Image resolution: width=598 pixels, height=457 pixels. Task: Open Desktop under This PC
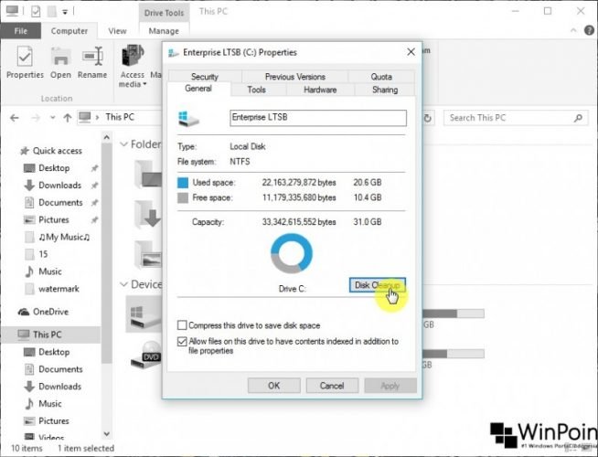[54, 352]
